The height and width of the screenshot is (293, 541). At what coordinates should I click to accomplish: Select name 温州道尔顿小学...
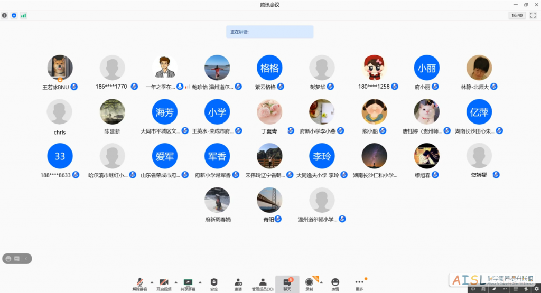point(318,219)
